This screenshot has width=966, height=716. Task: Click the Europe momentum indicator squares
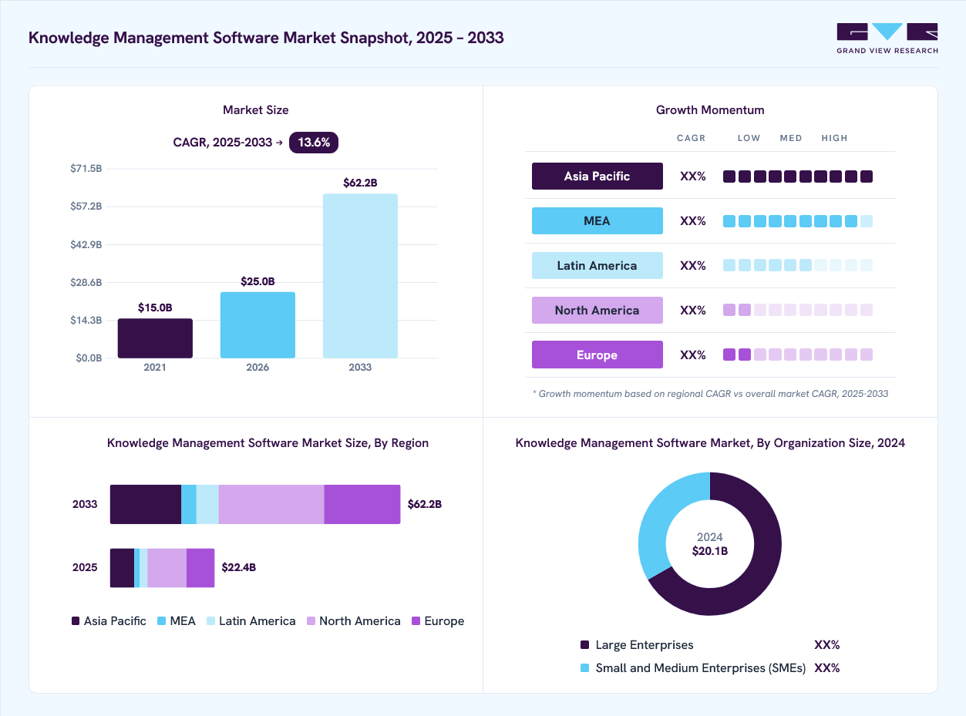click(x=798, y=355)
